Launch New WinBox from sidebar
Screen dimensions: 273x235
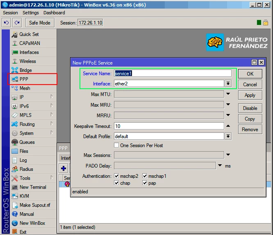point(33,223)
